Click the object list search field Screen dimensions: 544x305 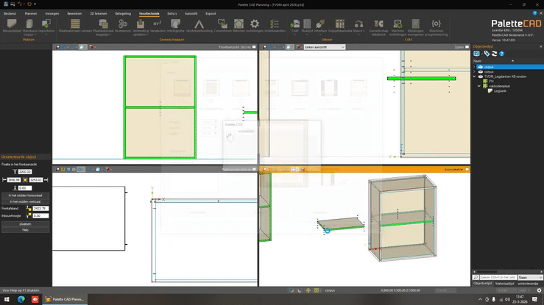click(500, 277)
